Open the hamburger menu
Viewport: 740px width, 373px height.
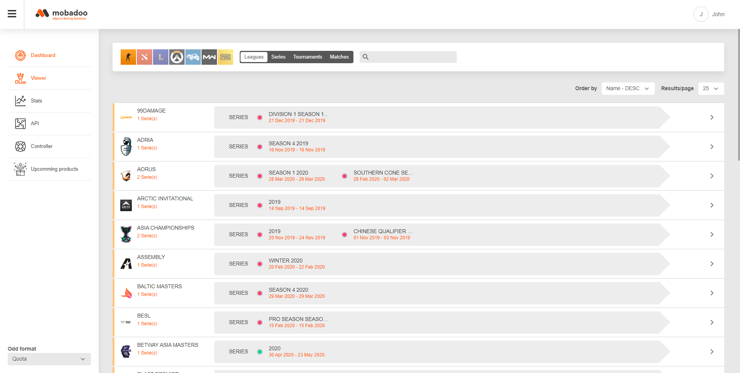(x=12, y=14)
